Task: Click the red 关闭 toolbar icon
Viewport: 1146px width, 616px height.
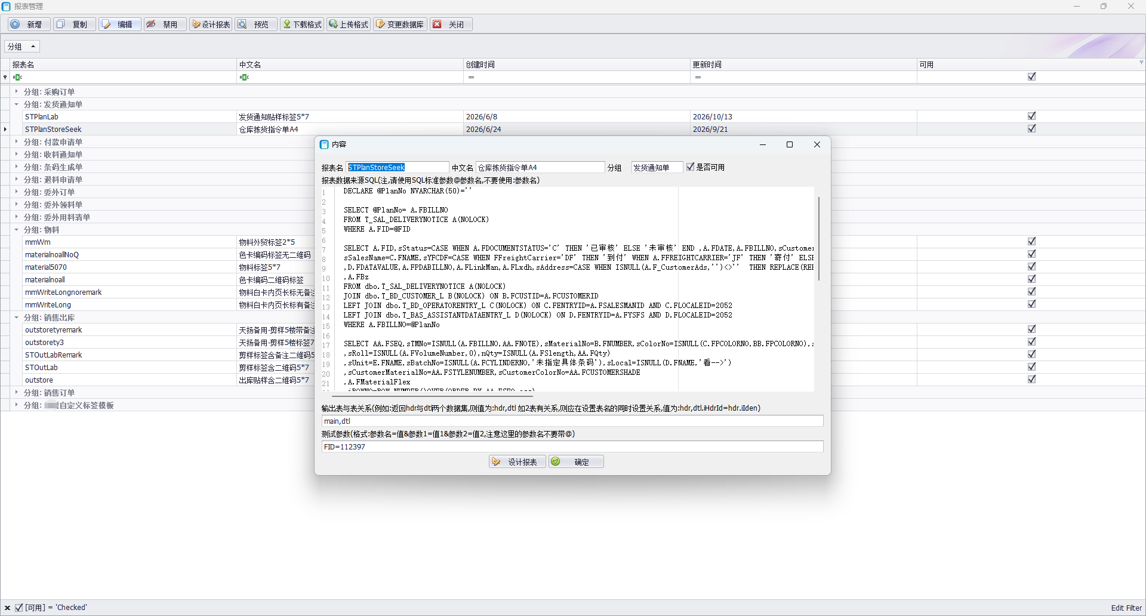Action: point(438,24)
